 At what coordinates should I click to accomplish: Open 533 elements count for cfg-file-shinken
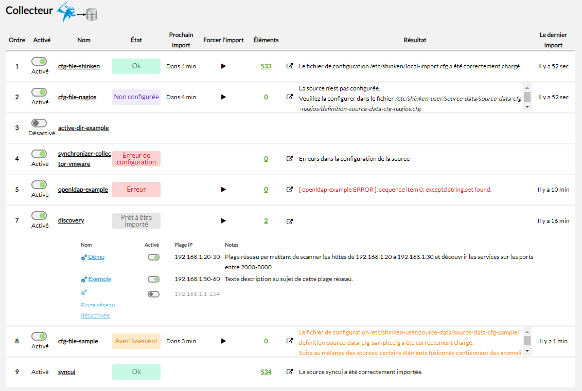(x=266, y=66)
